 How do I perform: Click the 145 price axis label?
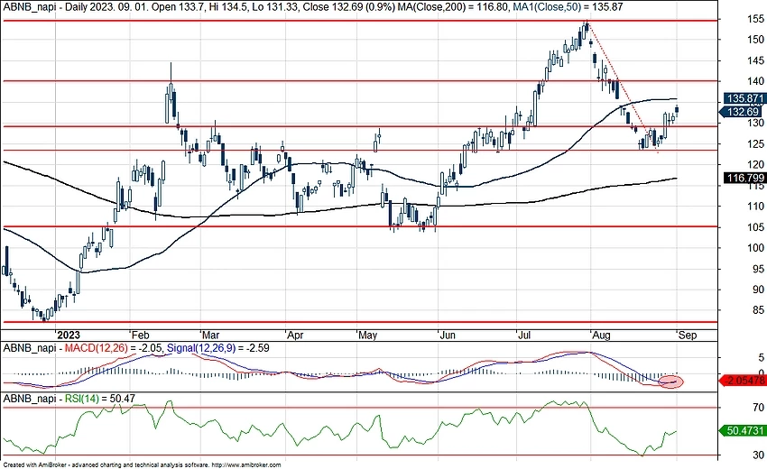click(x=756, y=60)
